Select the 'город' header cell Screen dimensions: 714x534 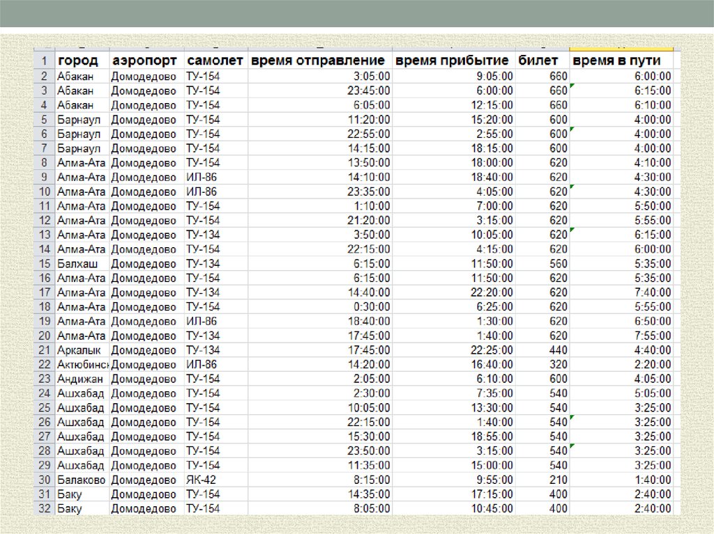(x=82, y=61)
